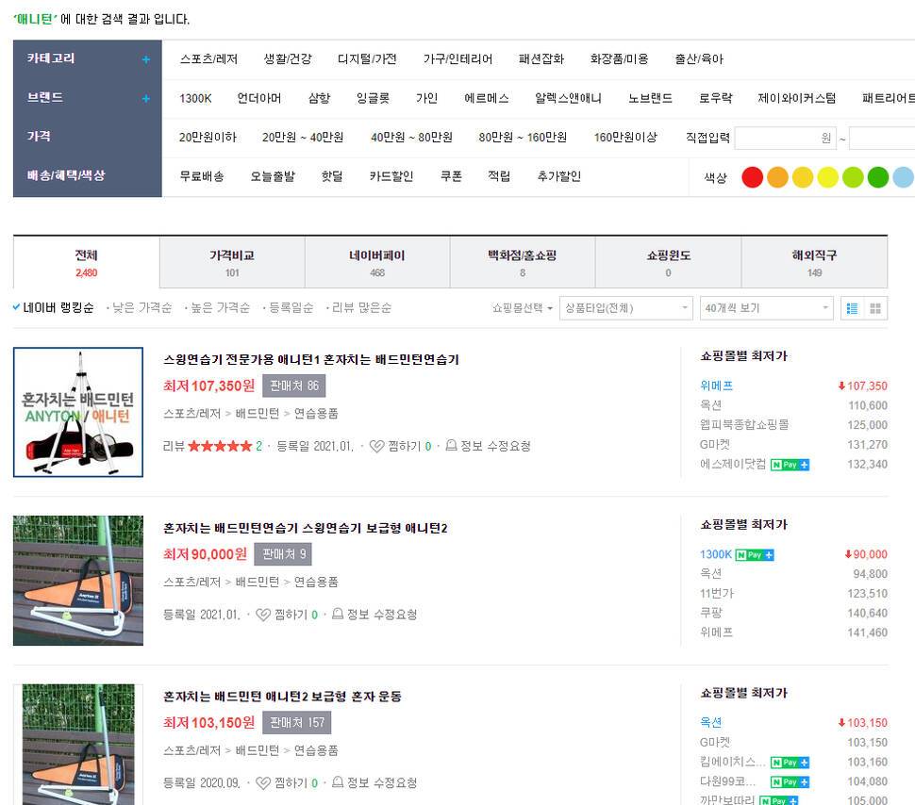The width and height of the screenshot is (915, 805).
Task: Select price range 40만원 ~ 80만원
Action: (411, 137)
